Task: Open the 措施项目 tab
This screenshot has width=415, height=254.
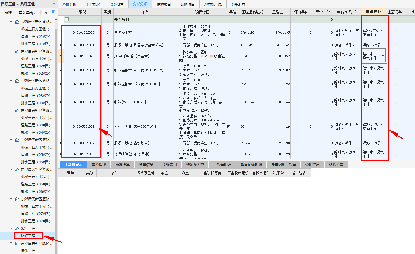Action: point(164,4)
